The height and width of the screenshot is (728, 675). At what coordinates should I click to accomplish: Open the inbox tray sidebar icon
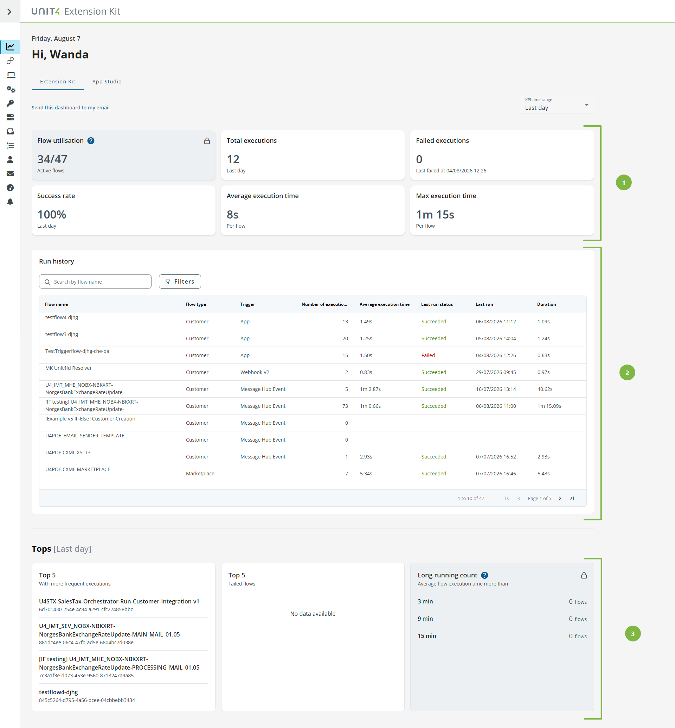10,131
